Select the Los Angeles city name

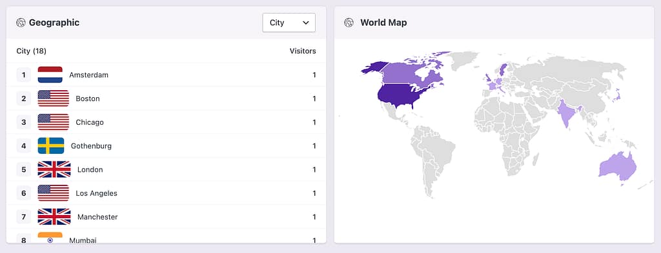97,193
